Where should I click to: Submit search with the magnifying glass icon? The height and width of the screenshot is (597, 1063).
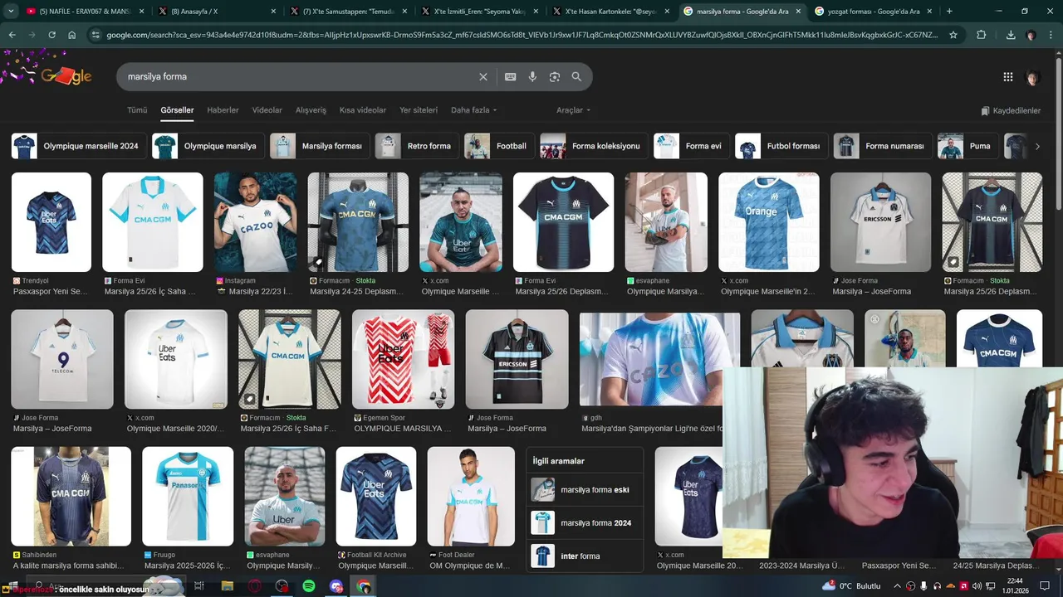click(x=576, y=76)
